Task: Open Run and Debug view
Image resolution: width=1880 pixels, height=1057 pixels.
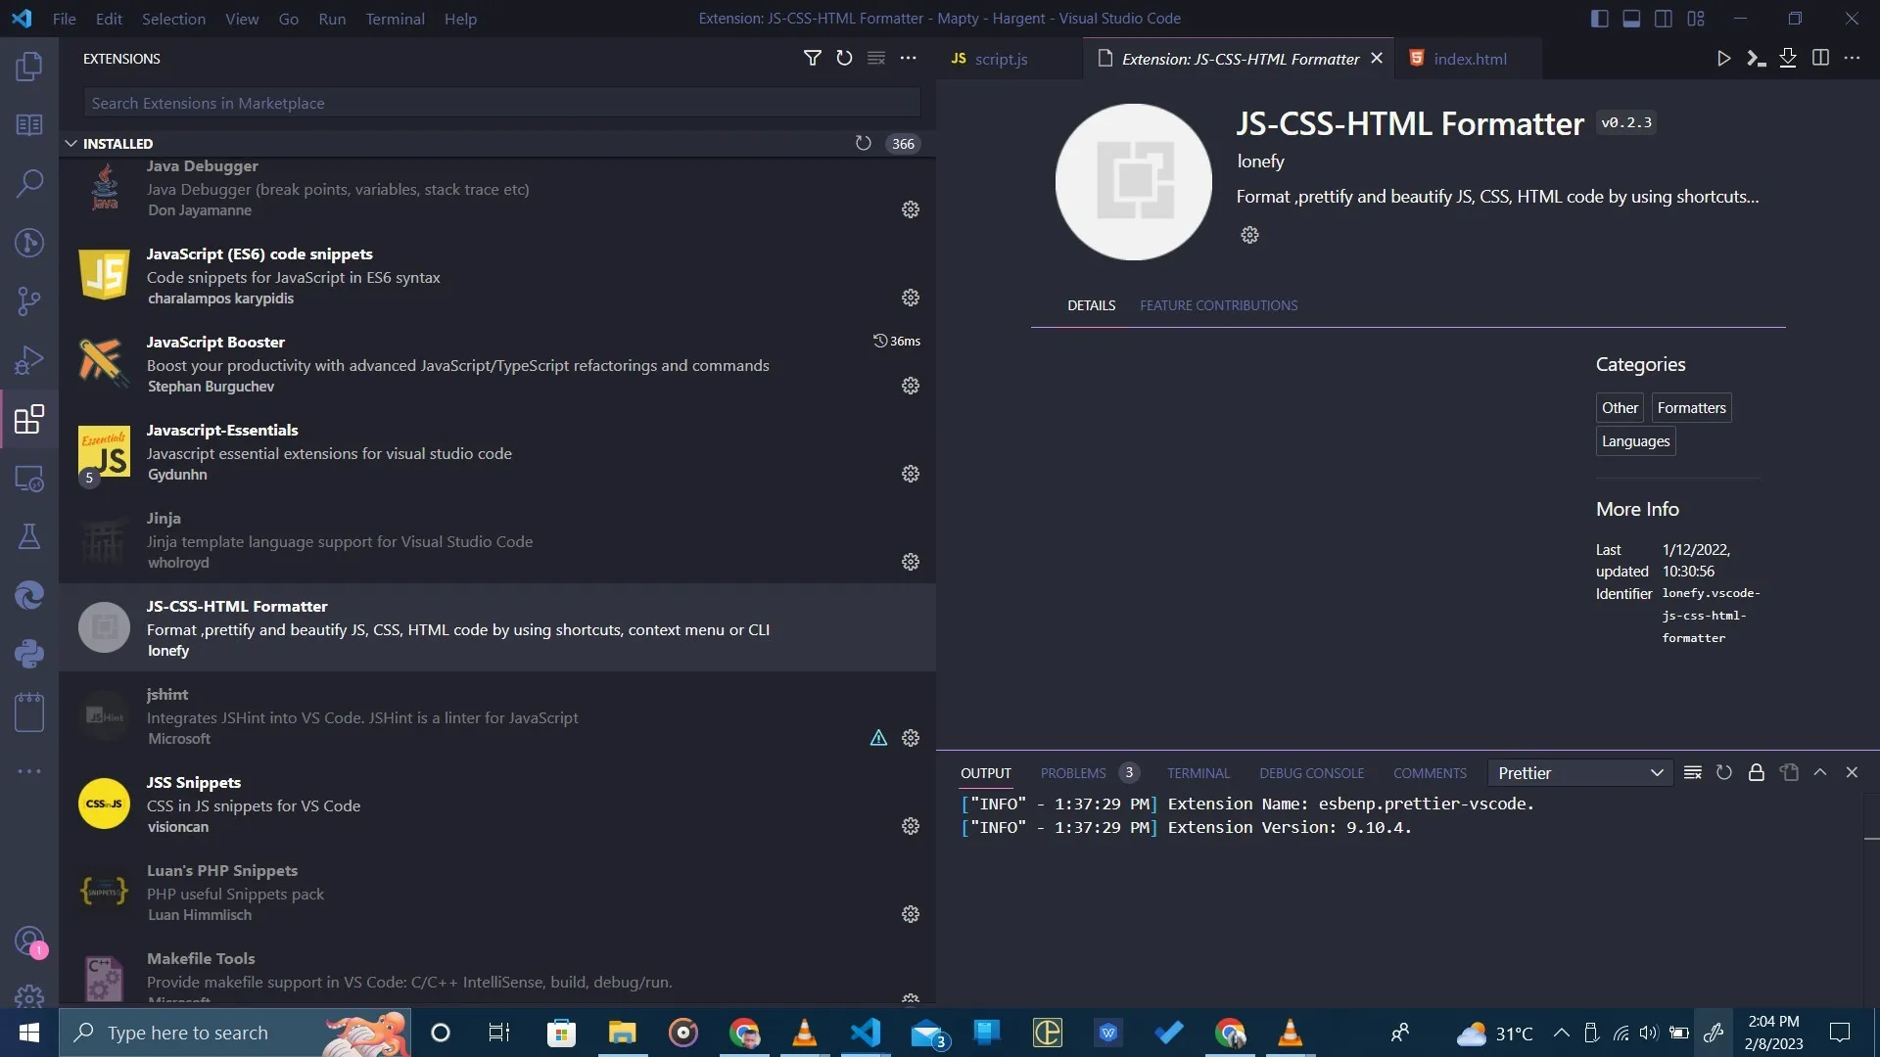Action: pyautogui.click(x=29, y=360)
